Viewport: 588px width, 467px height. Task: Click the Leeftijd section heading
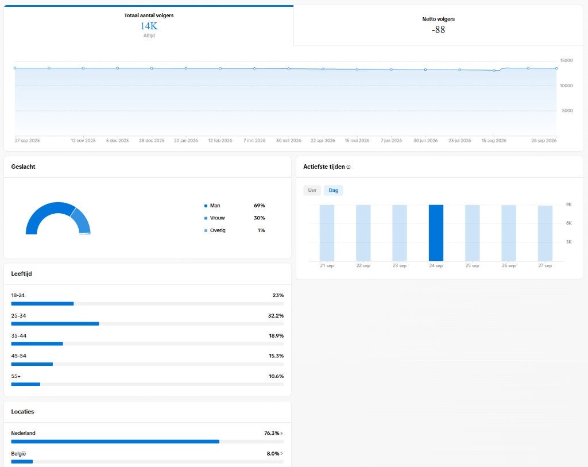(x=21, y=274)
